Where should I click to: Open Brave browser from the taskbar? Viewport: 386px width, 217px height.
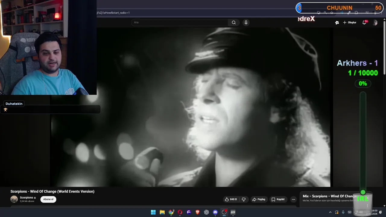pos(198,212)
